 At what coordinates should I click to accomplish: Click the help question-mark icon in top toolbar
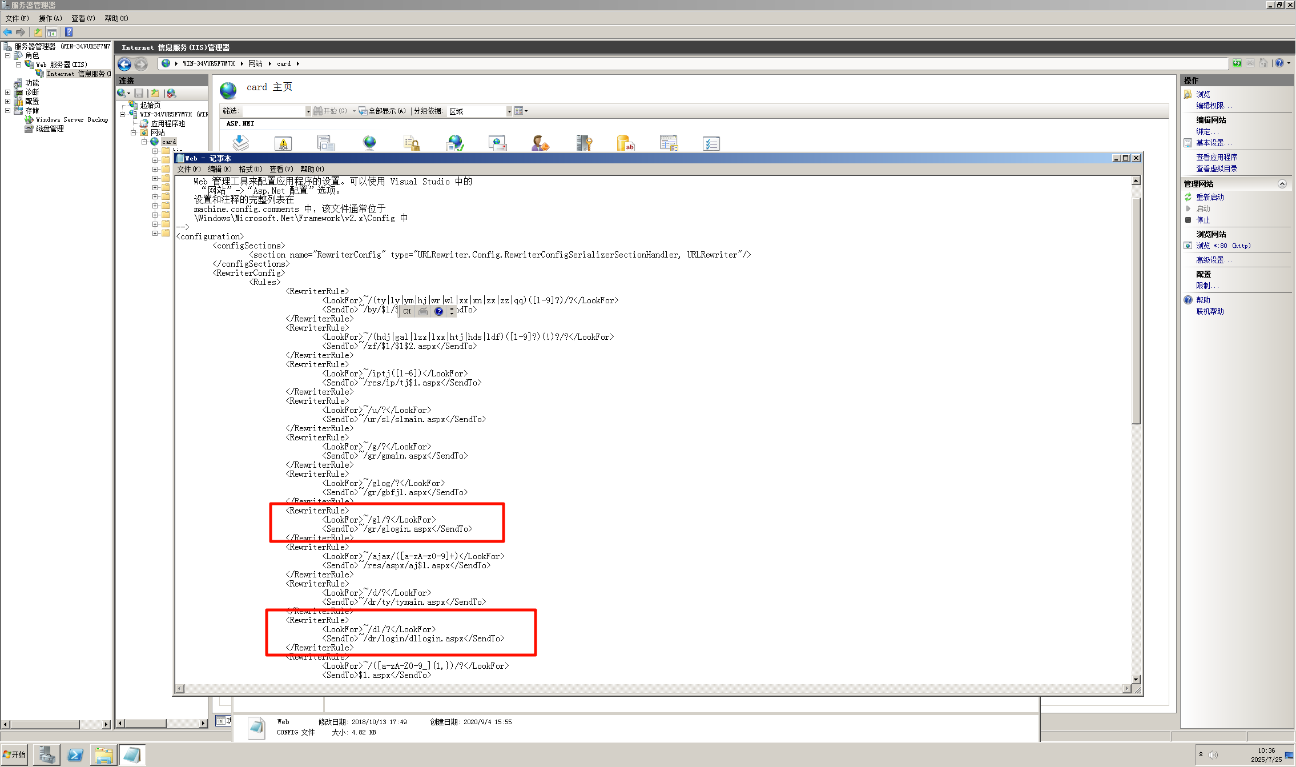click(69, 32)
